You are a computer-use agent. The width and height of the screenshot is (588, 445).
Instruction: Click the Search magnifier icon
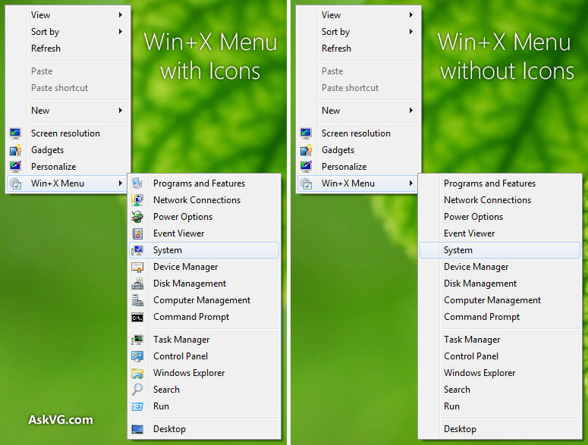(137, 390)
